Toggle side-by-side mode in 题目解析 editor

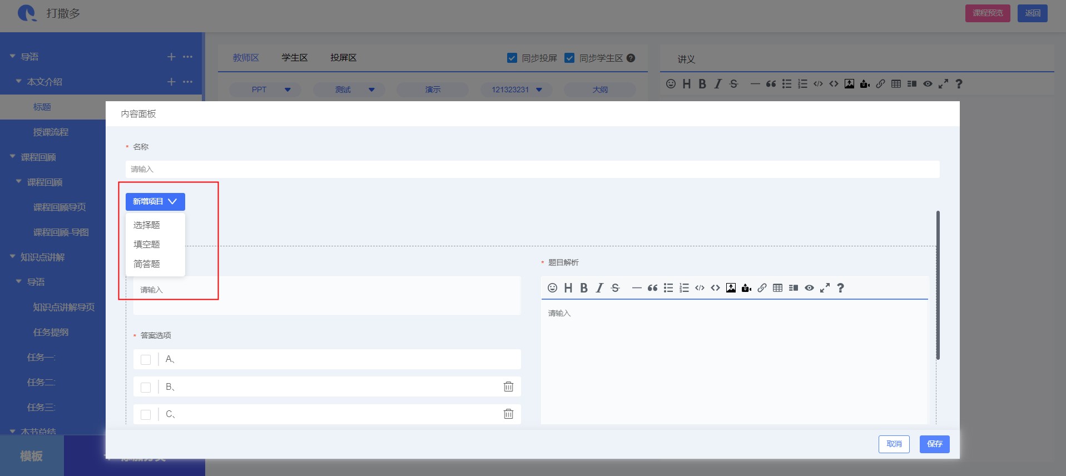(794, 287)
